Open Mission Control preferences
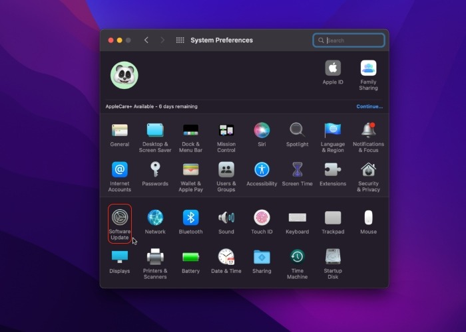The image size is (466, 332). tap(226, 137)
